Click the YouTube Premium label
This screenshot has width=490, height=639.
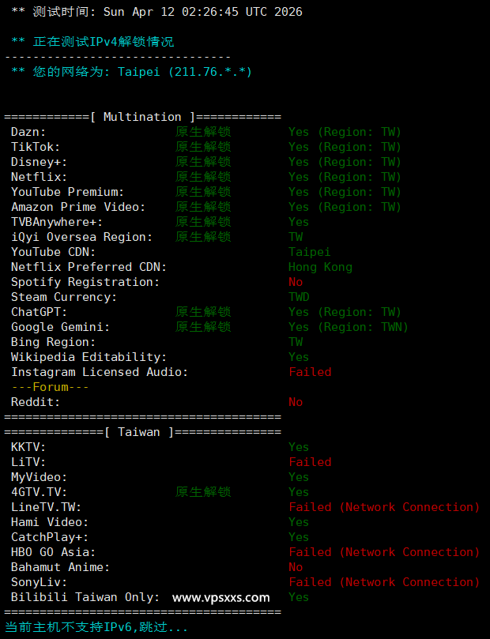[67, 192]
